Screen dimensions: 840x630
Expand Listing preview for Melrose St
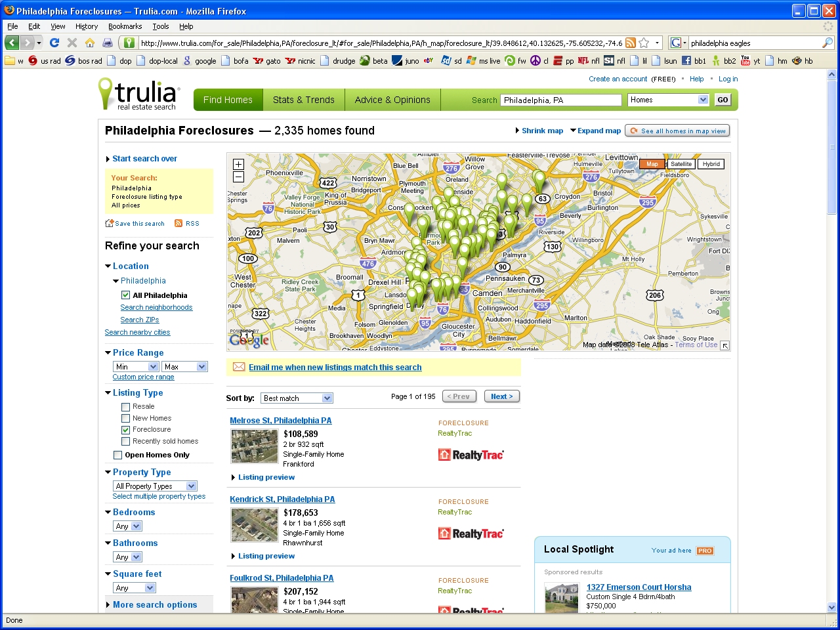263,477
